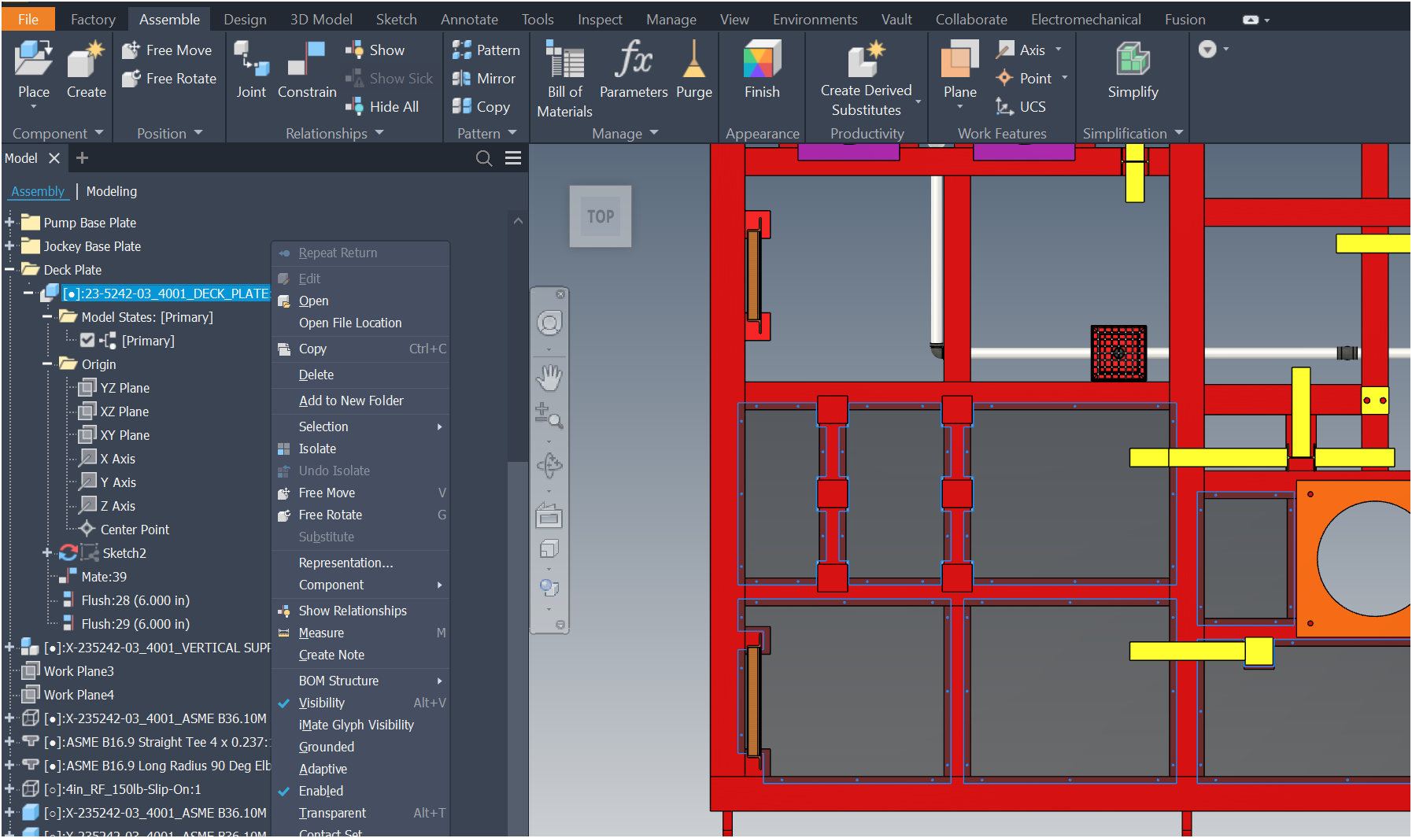Expand the Pump Base Plate tree node
The height and width of the screenshot is (838, 1412).
tap(9, 222)
